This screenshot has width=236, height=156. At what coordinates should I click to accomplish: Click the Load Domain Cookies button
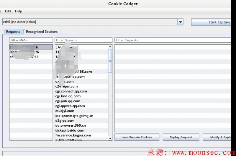tap(137, 137)
